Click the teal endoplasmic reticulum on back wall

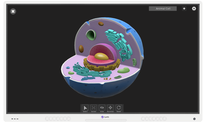pyautogui.click(x=118, y=41)
